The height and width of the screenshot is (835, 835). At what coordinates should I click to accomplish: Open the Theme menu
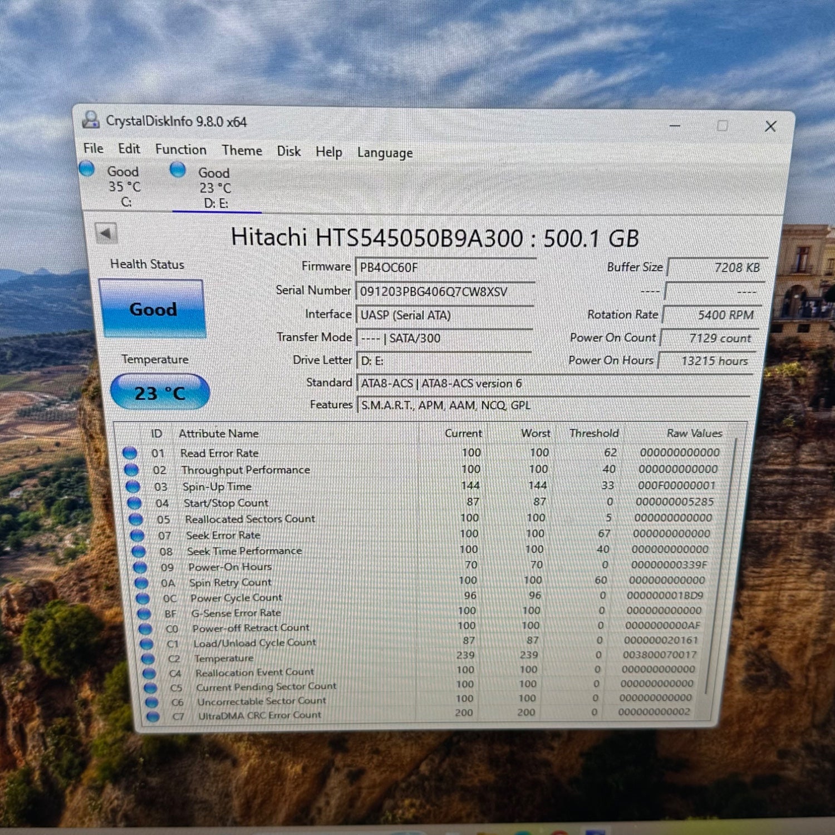click(242, 150)
